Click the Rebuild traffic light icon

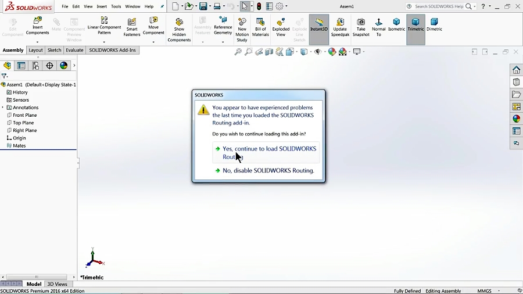pyautogui.click(x=259, y=6)
